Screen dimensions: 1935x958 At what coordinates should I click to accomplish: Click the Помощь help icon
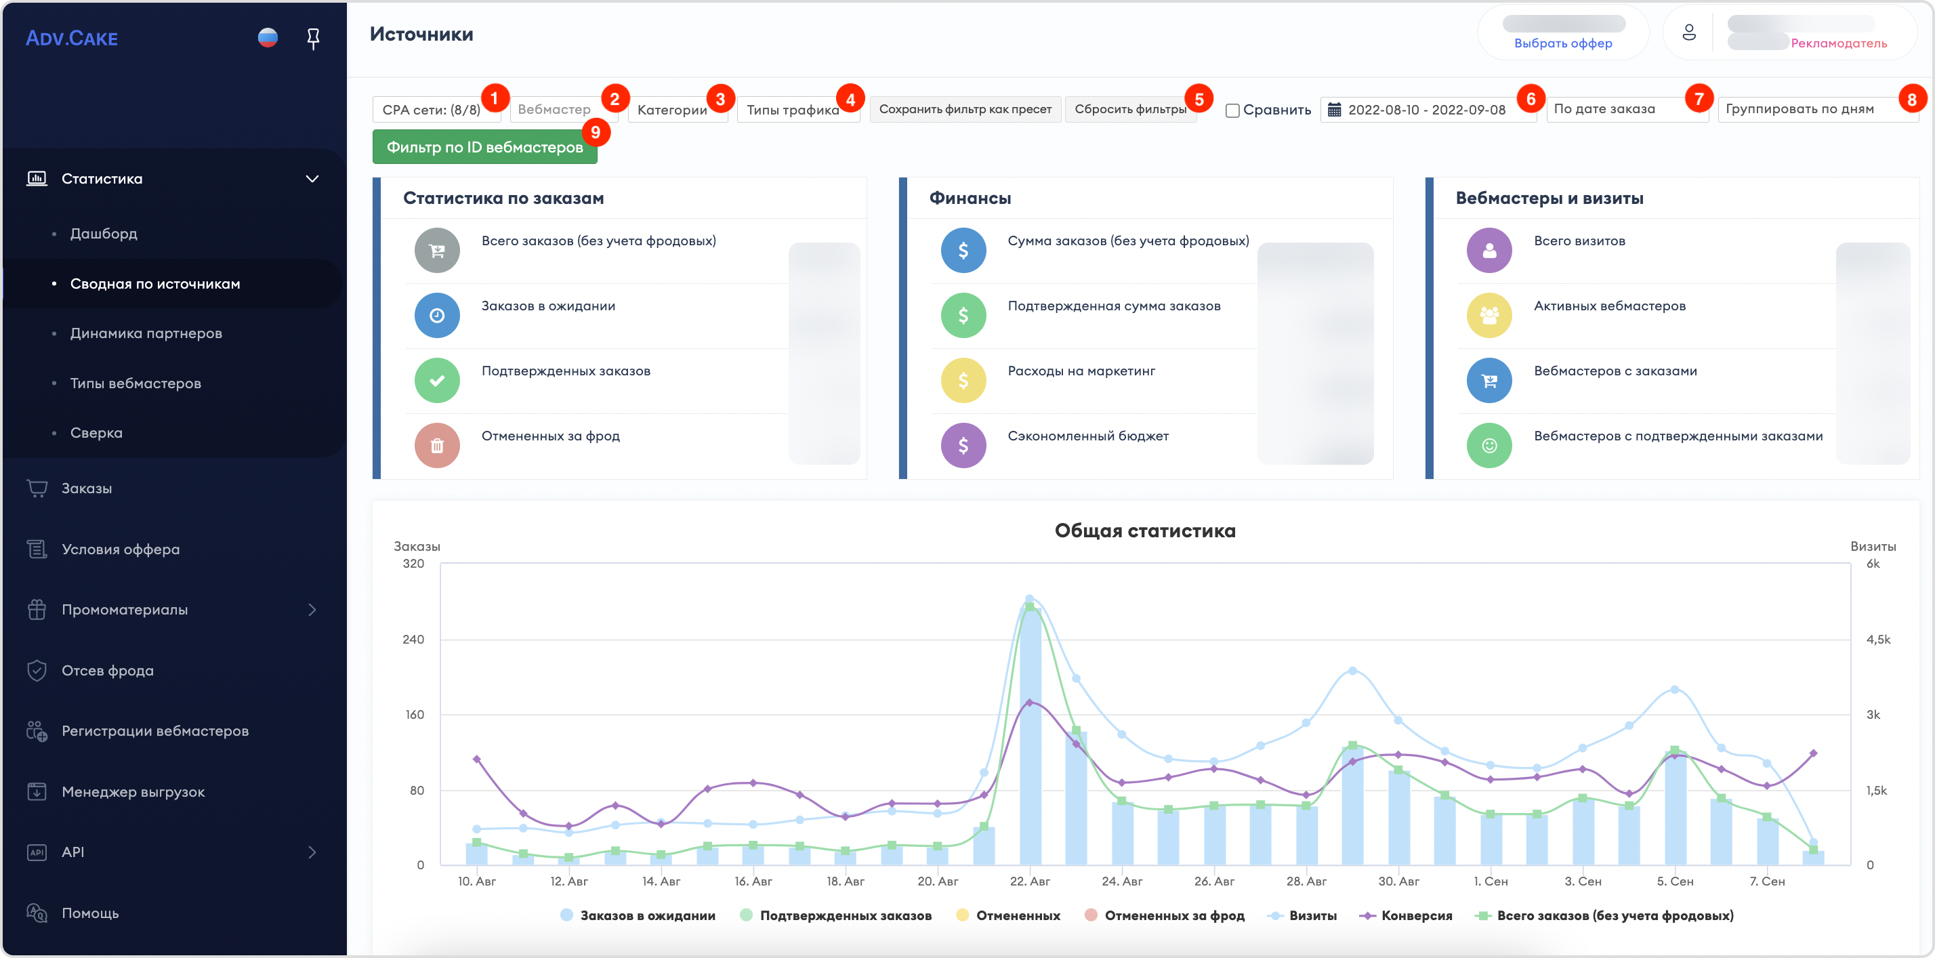pyautogui.click(x=37, y=913)
